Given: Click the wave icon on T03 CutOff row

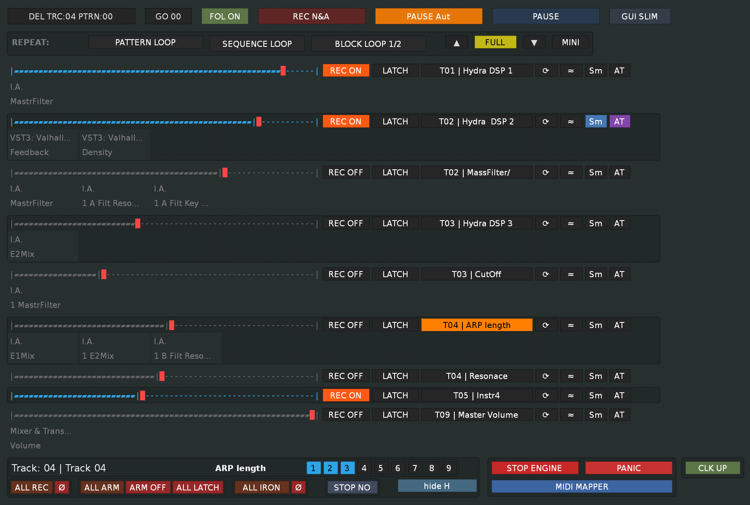Looking at the screenshot, I should [x=571, y=274].
